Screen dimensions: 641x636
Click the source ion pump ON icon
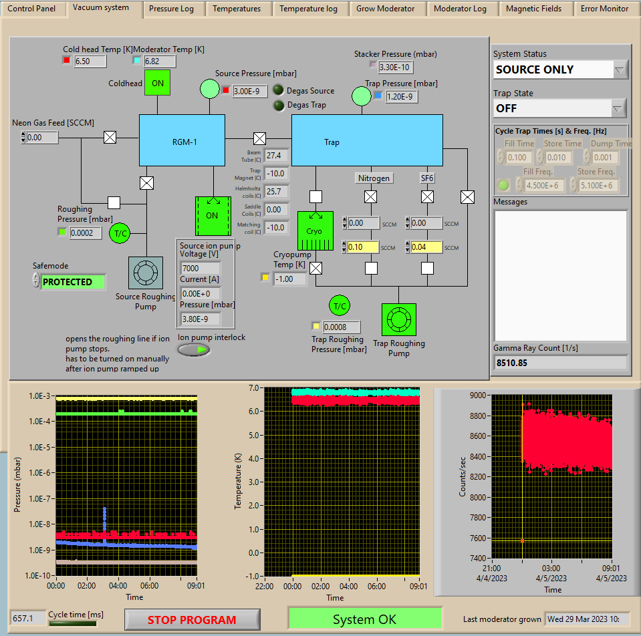point(212,215)
